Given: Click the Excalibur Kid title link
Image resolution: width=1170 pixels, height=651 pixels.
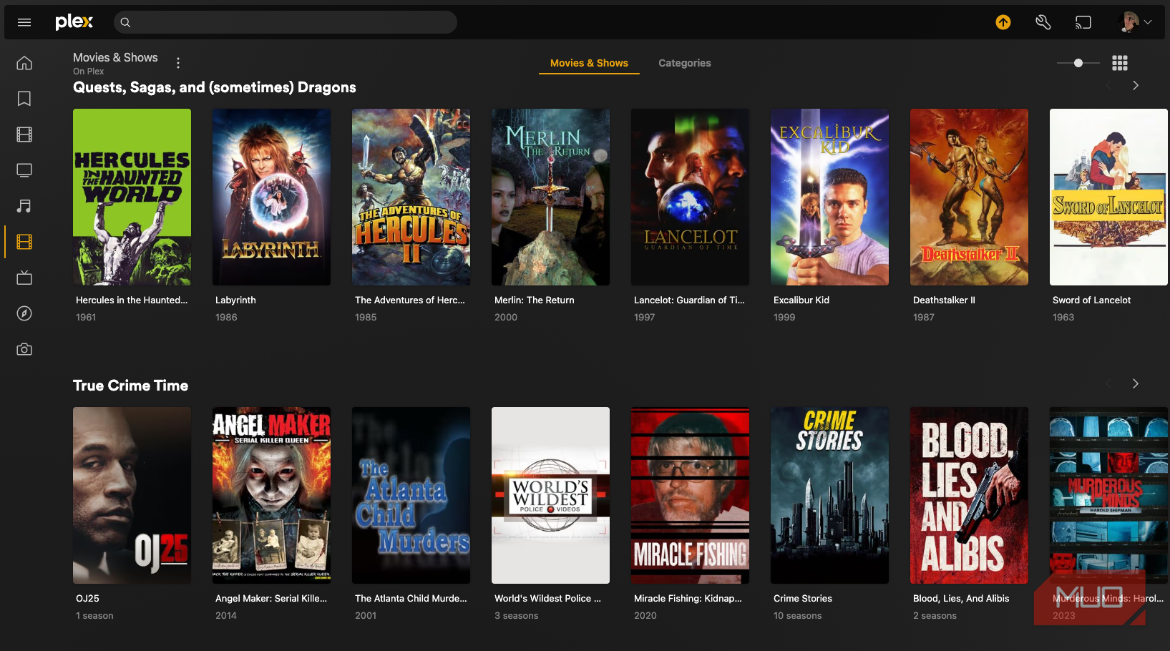Looking at the screenshot, I should (801, 300).
